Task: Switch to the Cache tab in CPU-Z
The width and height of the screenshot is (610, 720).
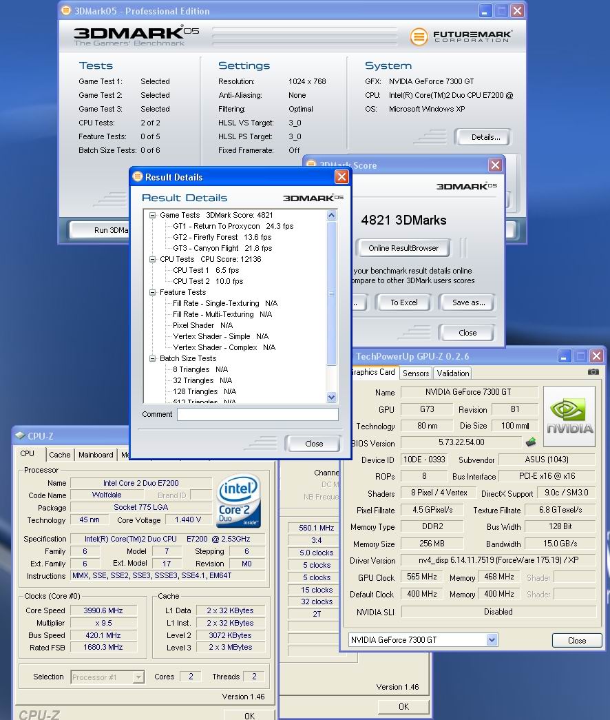Action: coord(60,455)
